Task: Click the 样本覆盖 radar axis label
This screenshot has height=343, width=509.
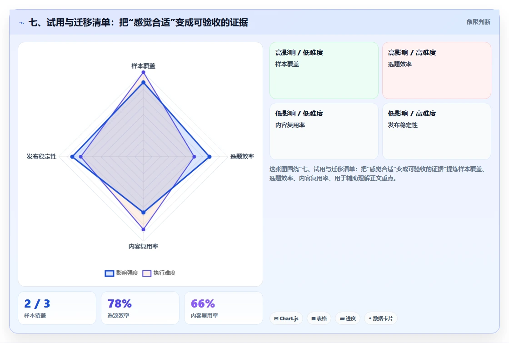Action: coord(143,66)
